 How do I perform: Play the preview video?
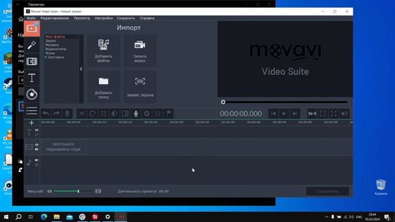click(284, 113)
